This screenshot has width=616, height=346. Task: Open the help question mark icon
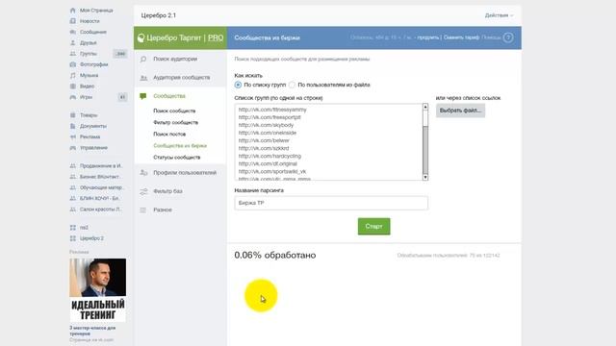click(508, 37)
